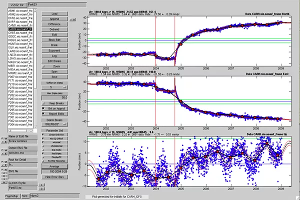Select HUNT.sio.noamf_frame entry in list
This screenshot has height=200, width=300.
point(20,44)
